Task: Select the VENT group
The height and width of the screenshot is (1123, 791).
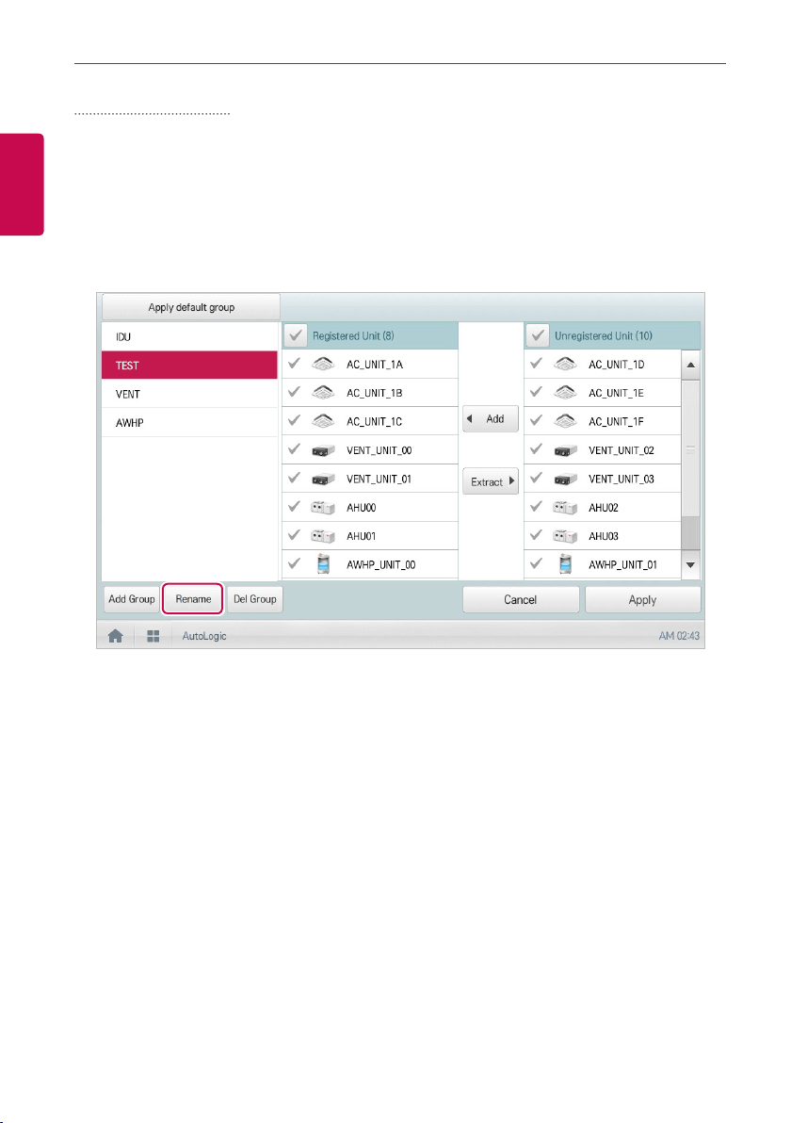Action: (x=189, y=394)
